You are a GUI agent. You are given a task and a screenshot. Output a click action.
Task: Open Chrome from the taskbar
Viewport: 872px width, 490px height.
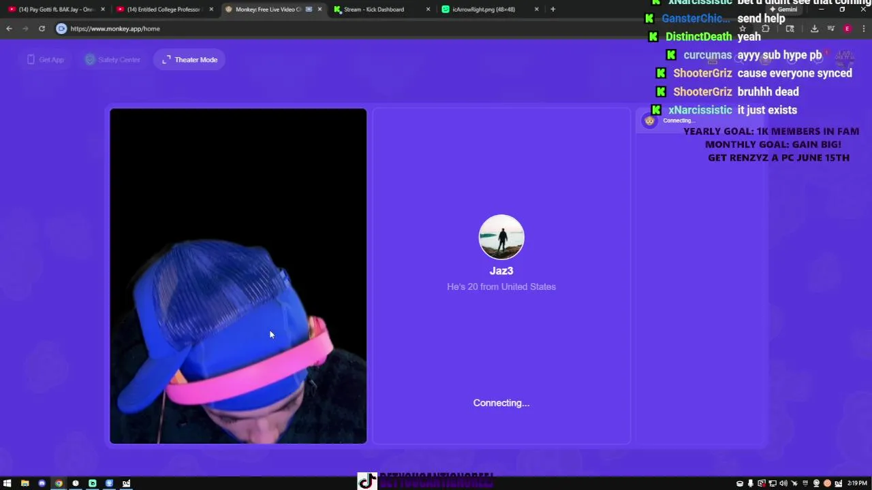[59, 483]
